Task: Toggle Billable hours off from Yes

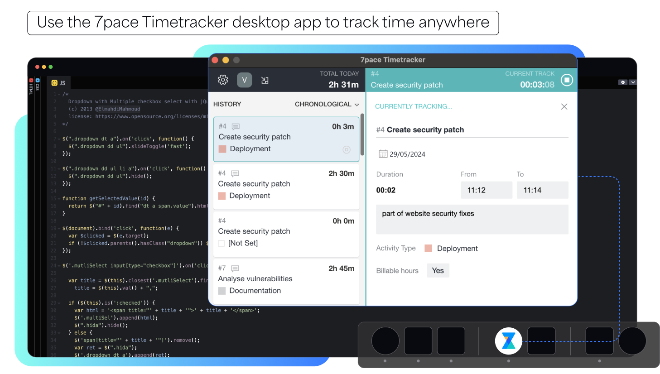Action: (438, 270)
